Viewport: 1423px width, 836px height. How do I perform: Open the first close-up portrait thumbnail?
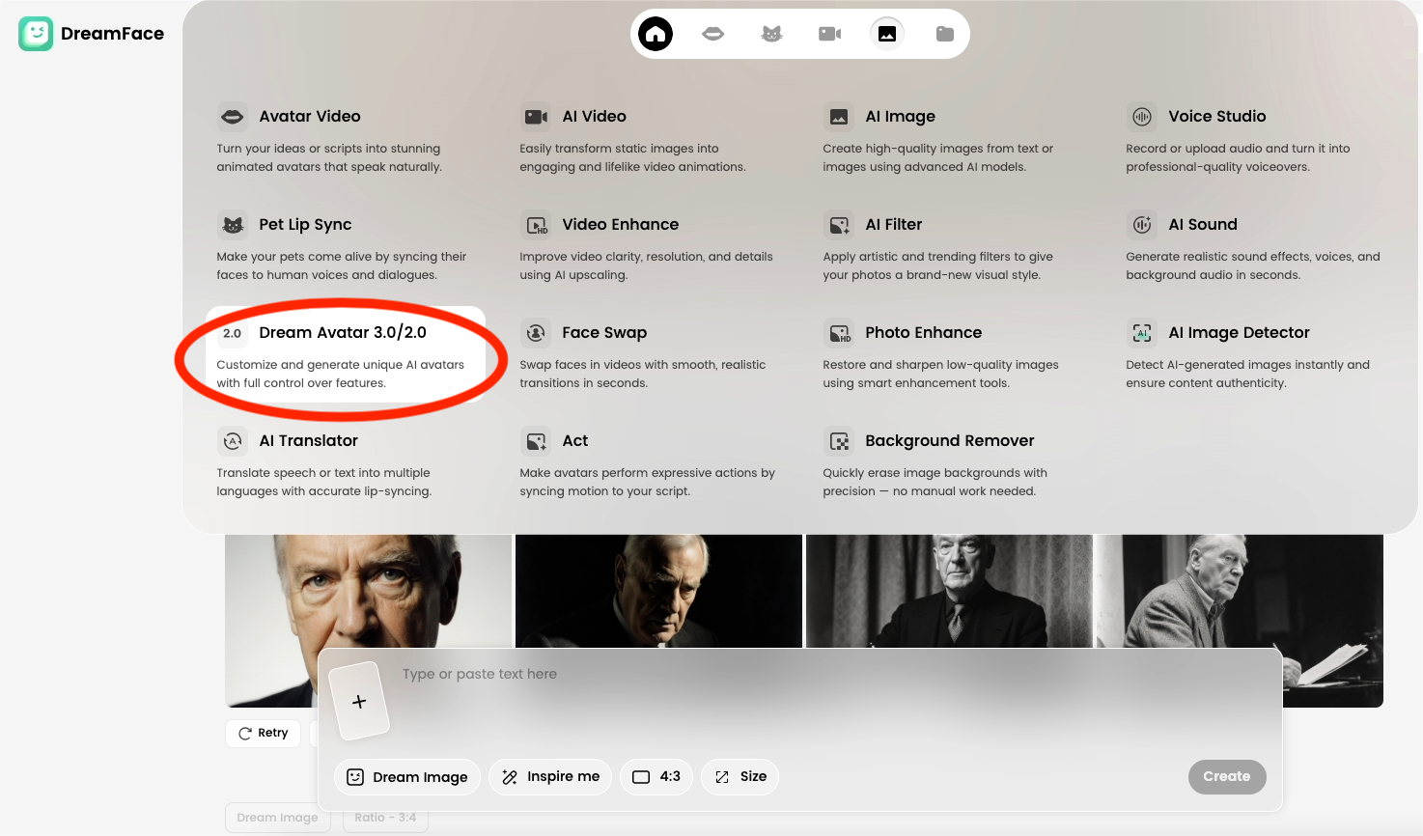(368, 591)
